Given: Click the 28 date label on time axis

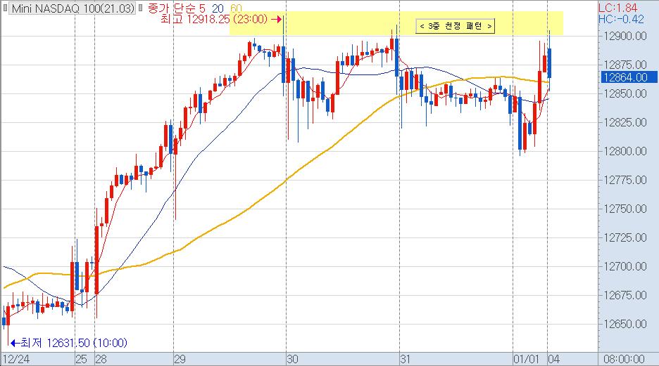Looking at the screenshot, I should 101,359.
